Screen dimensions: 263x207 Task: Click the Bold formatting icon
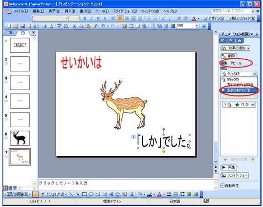[85, 18]
